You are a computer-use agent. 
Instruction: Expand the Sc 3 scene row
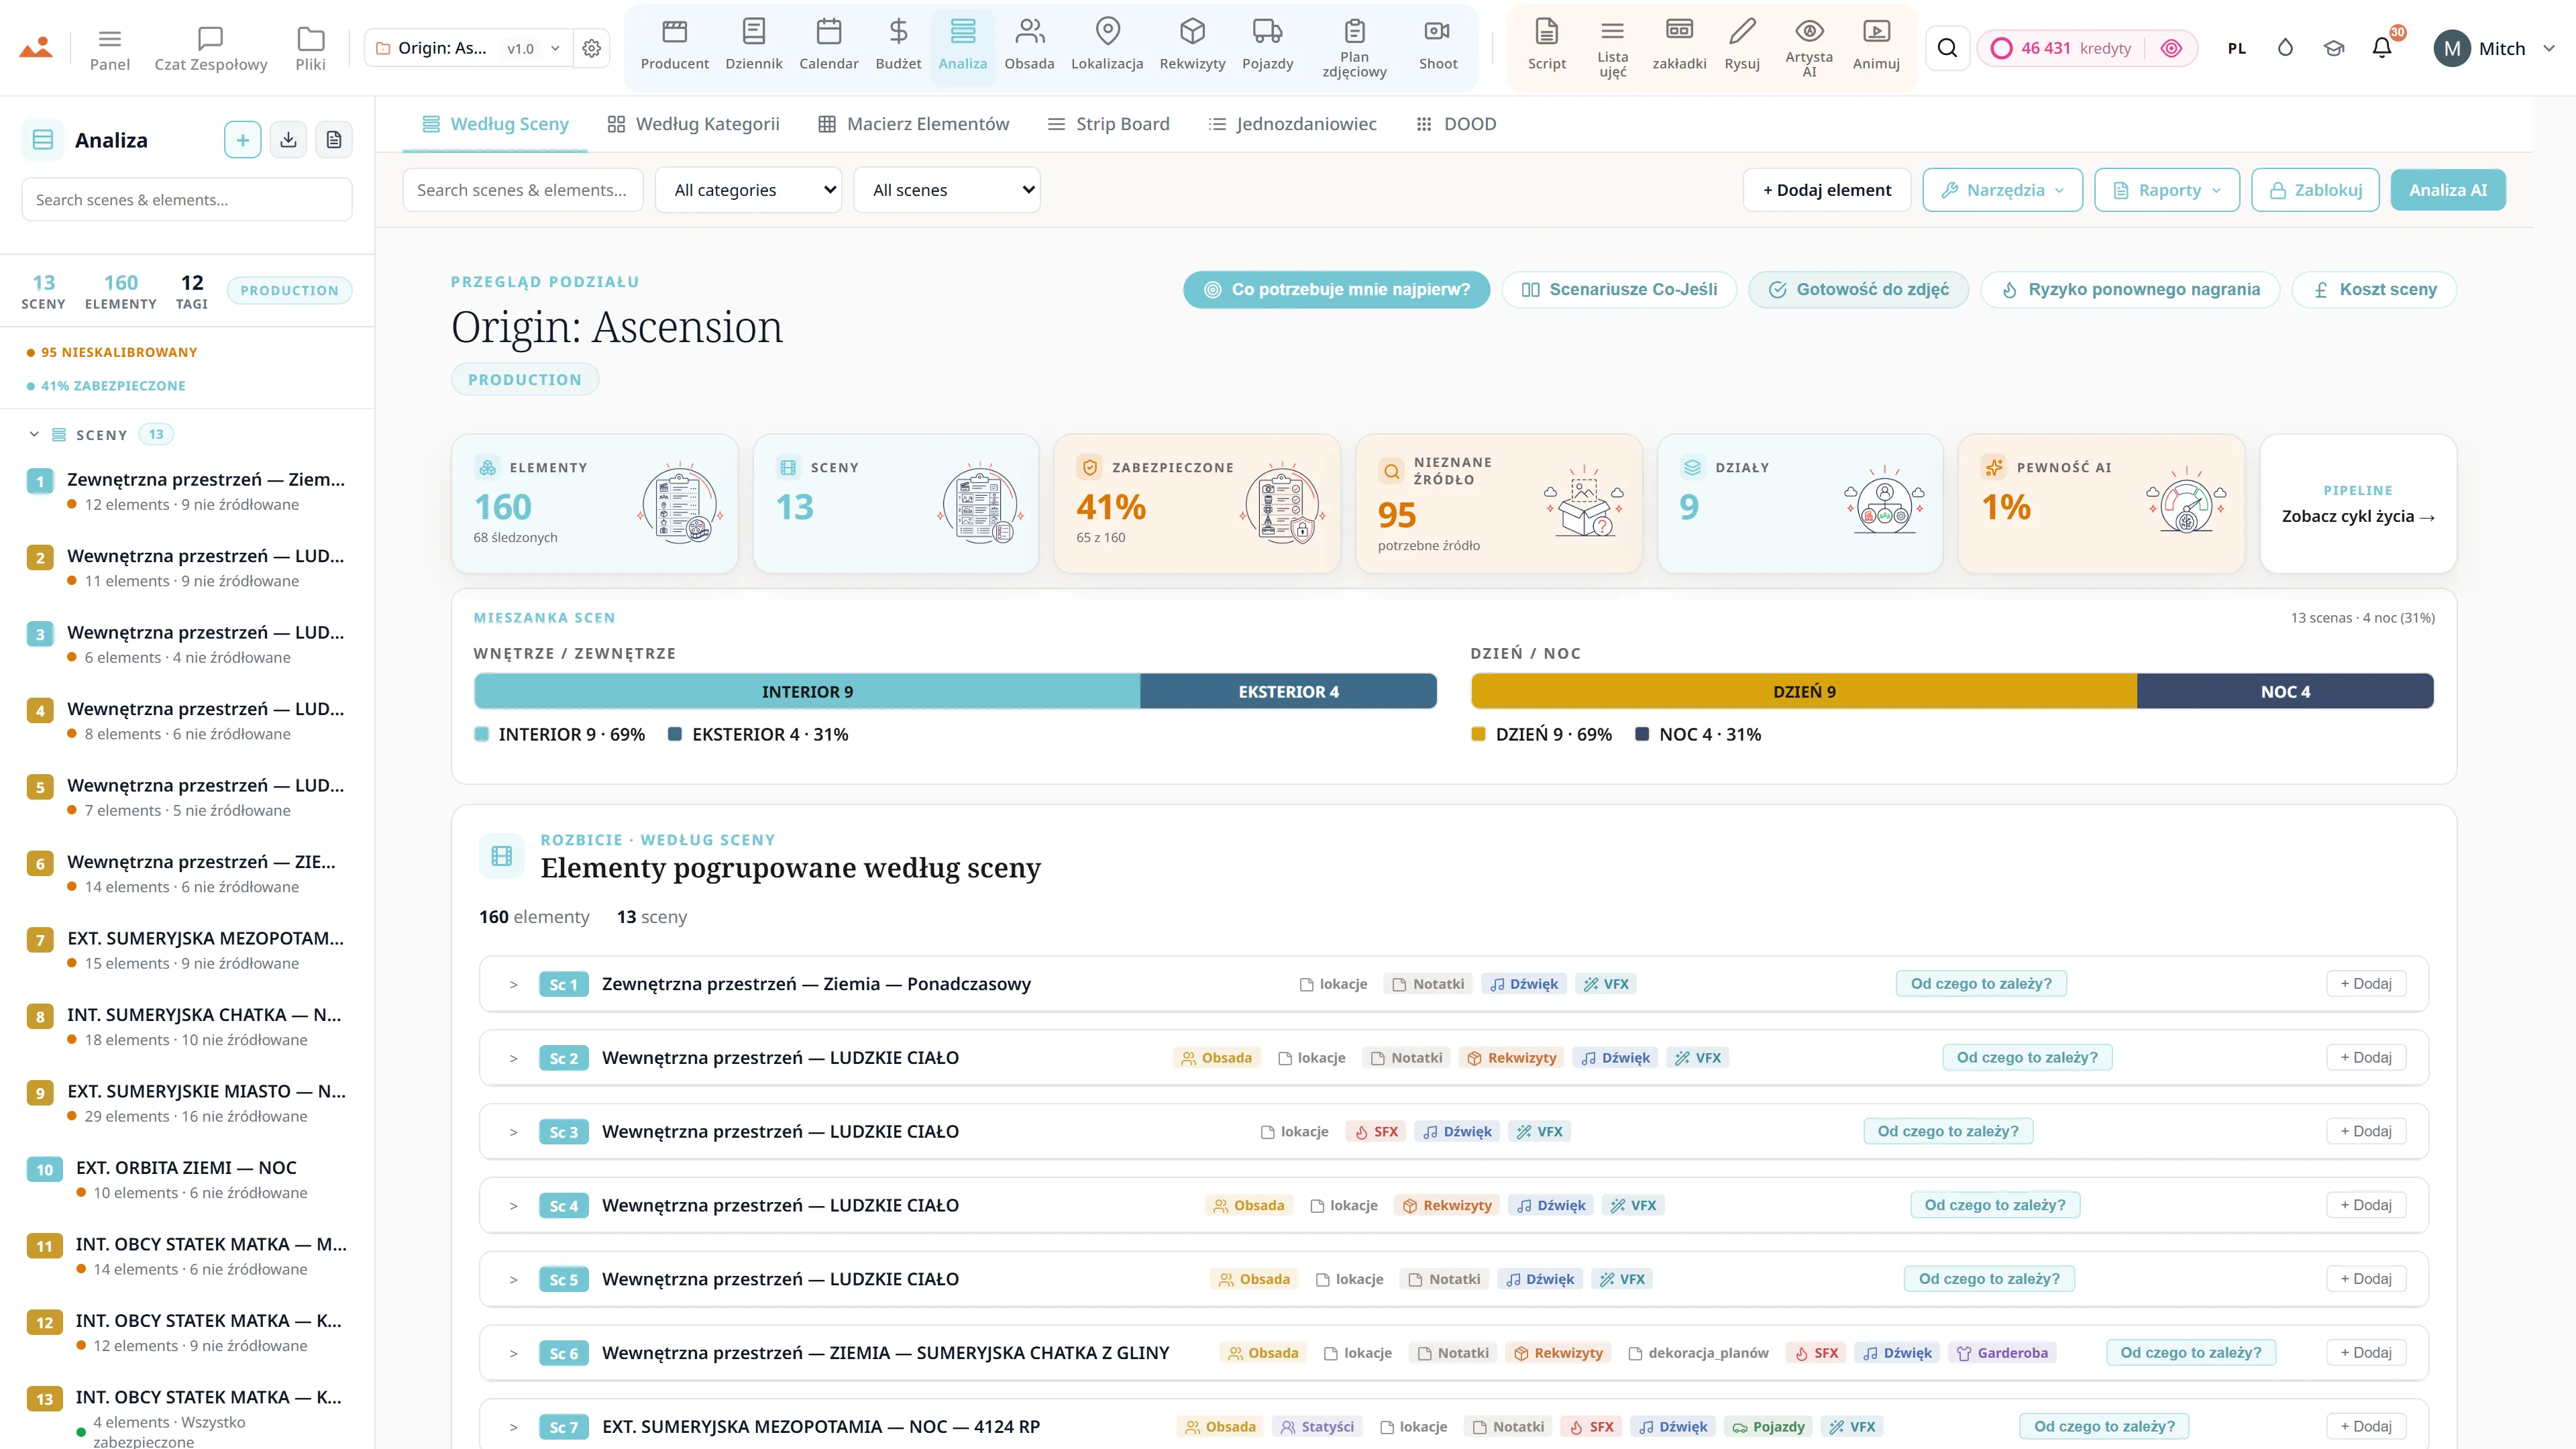pos(513,1132)
